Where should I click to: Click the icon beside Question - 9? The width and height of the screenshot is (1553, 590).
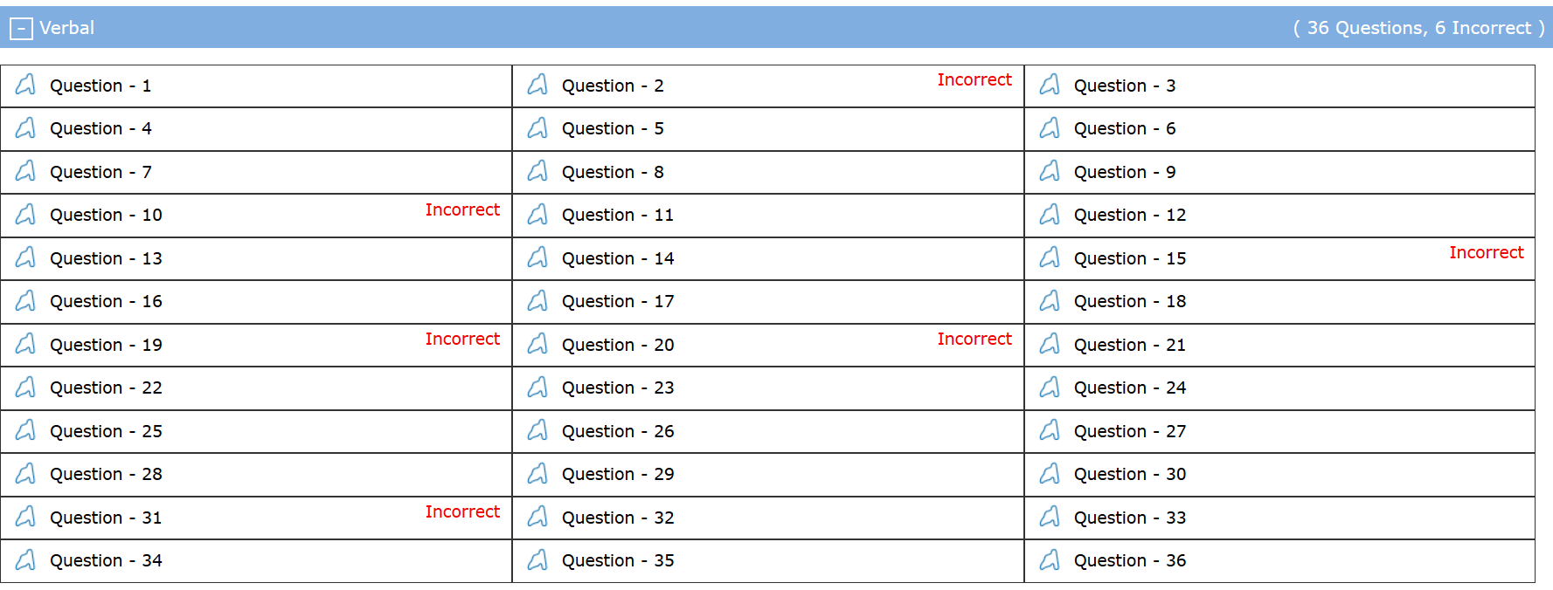pos(1050,172)
